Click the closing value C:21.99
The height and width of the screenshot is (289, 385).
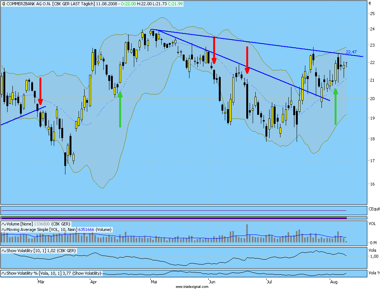pos(175,4)
